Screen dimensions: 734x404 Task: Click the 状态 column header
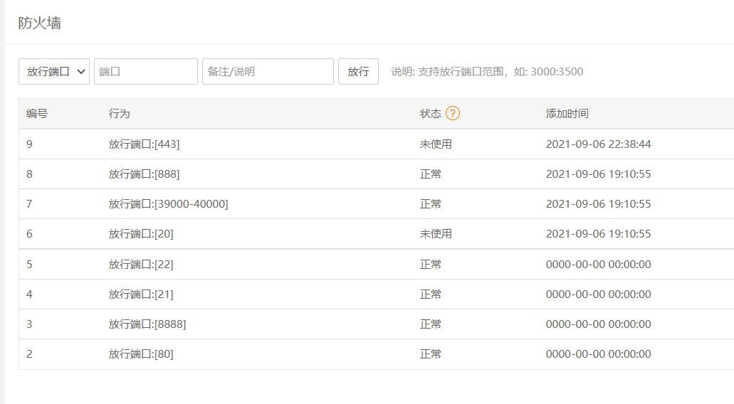pyautogui.click(x=431, y=114)
